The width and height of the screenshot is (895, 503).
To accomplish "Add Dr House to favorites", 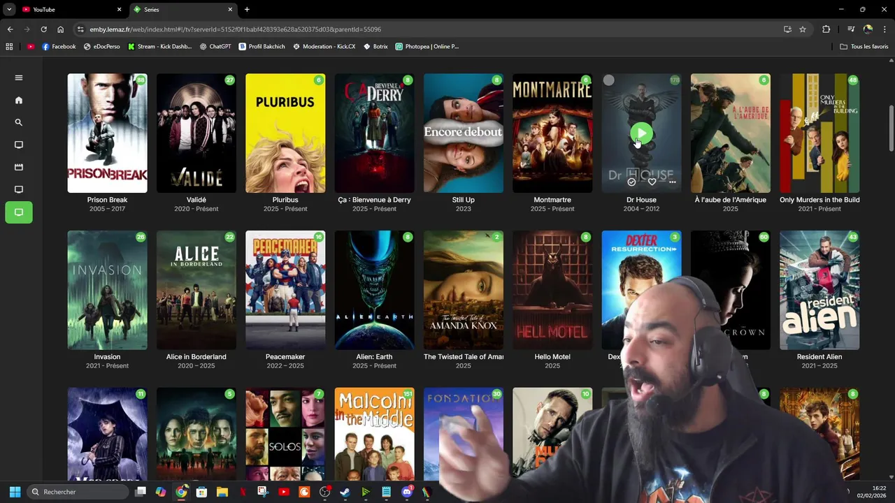I will click(652, 182).
